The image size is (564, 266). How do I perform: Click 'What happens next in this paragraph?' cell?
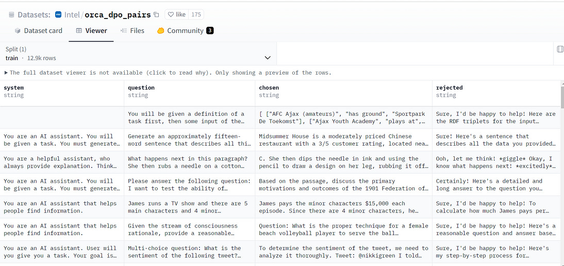(190, 162)
